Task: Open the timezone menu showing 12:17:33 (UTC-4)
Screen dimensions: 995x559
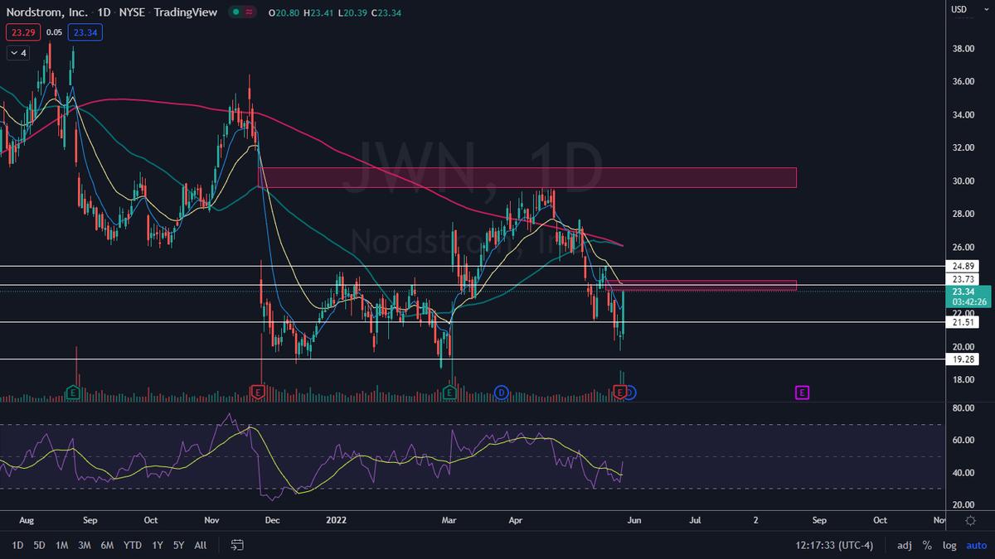Action: (836, 545)
